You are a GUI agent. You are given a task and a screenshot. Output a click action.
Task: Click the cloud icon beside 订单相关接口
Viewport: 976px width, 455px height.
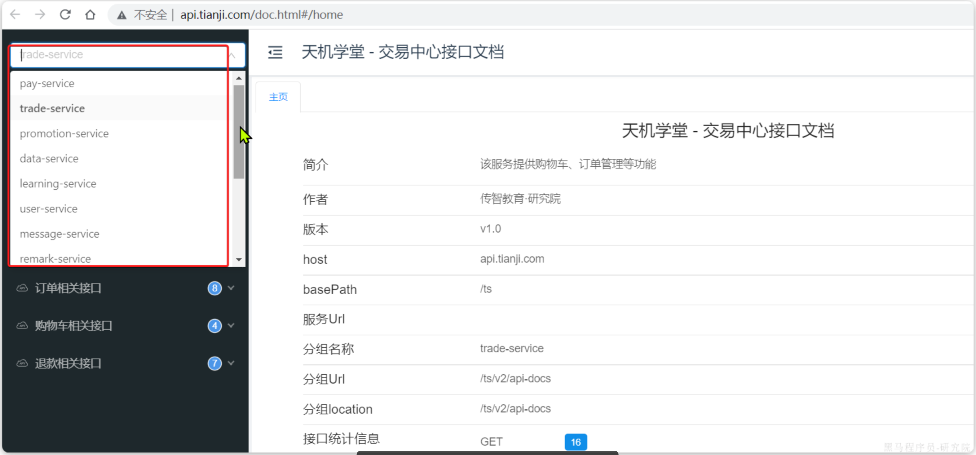(22, 288)
